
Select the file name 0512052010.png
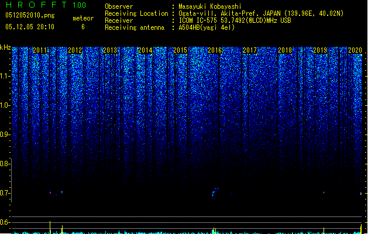30,15
